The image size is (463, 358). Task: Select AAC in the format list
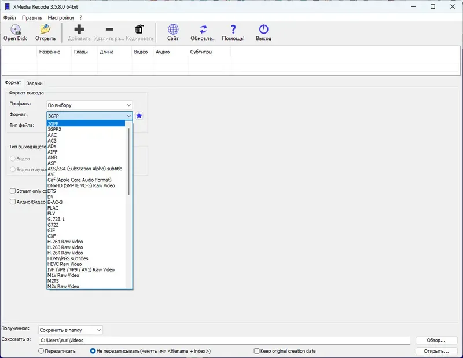click(x=86, y=135)
